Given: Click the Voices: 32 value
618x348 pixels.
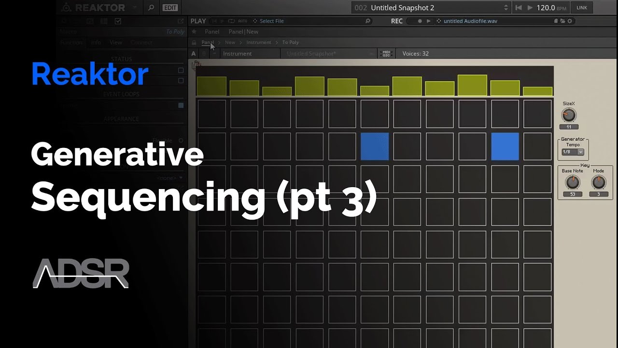Looking at the screenshot, I should pyautogui.click(x=416, y=54).
